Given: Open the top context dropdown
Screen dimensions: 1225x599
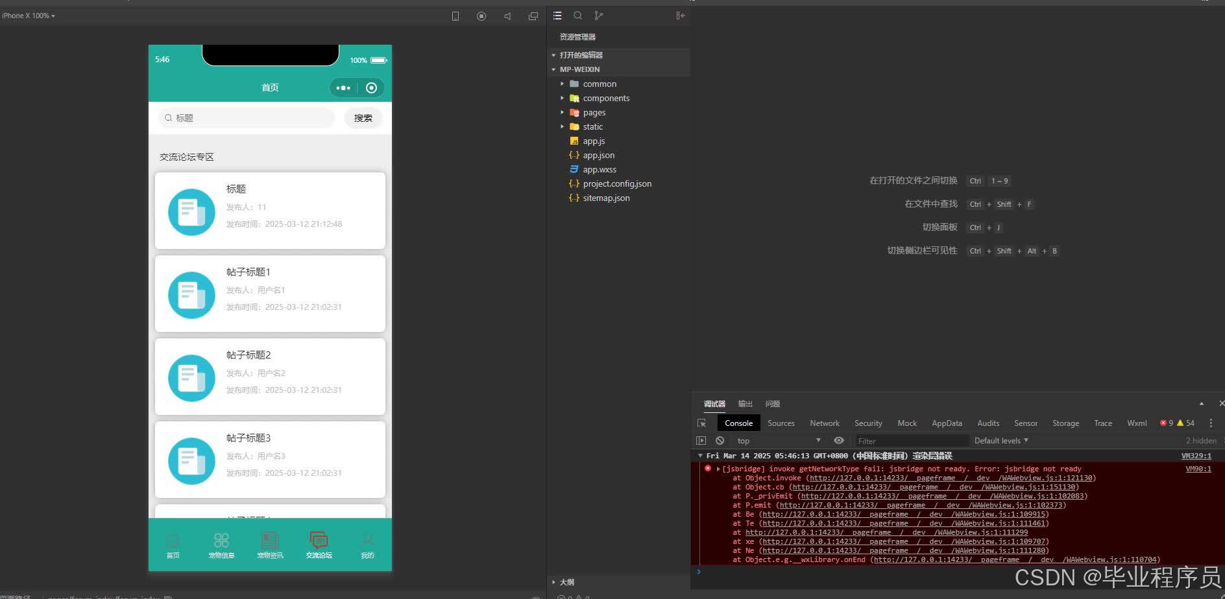Looking at the screenshot, I should 779,440.
